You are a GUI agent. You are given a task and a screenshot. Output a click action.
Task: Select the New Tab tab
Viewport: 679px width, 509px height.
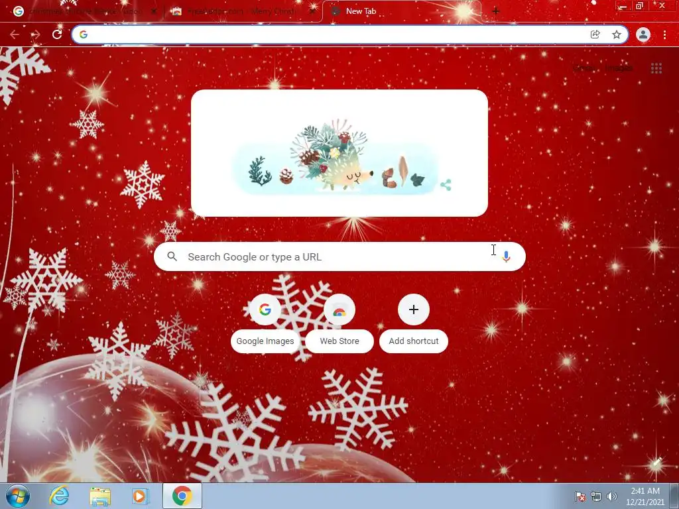[401, 11]
